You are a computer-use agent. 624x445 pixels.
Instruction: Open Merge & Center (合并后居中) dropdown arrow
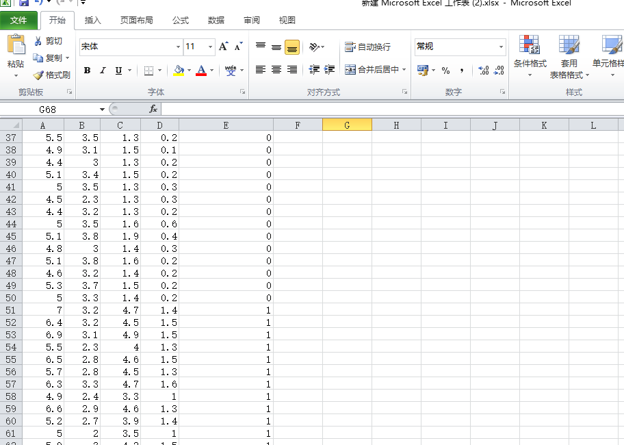404,70
